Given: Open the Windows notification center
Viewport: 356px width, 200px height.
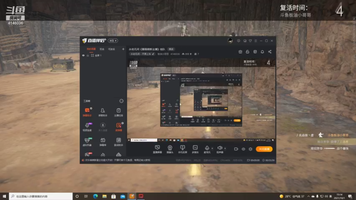Looking at the screenshot, I should coord(350,196).
